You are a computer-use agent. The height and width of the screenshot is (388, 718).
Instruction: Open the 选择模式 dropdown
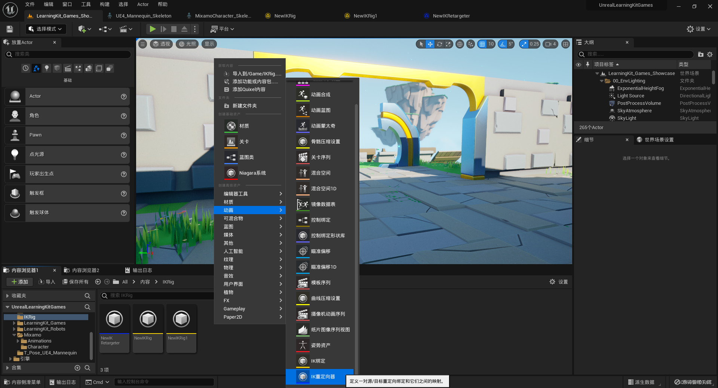pyautogui.click(x=46, y=29)
